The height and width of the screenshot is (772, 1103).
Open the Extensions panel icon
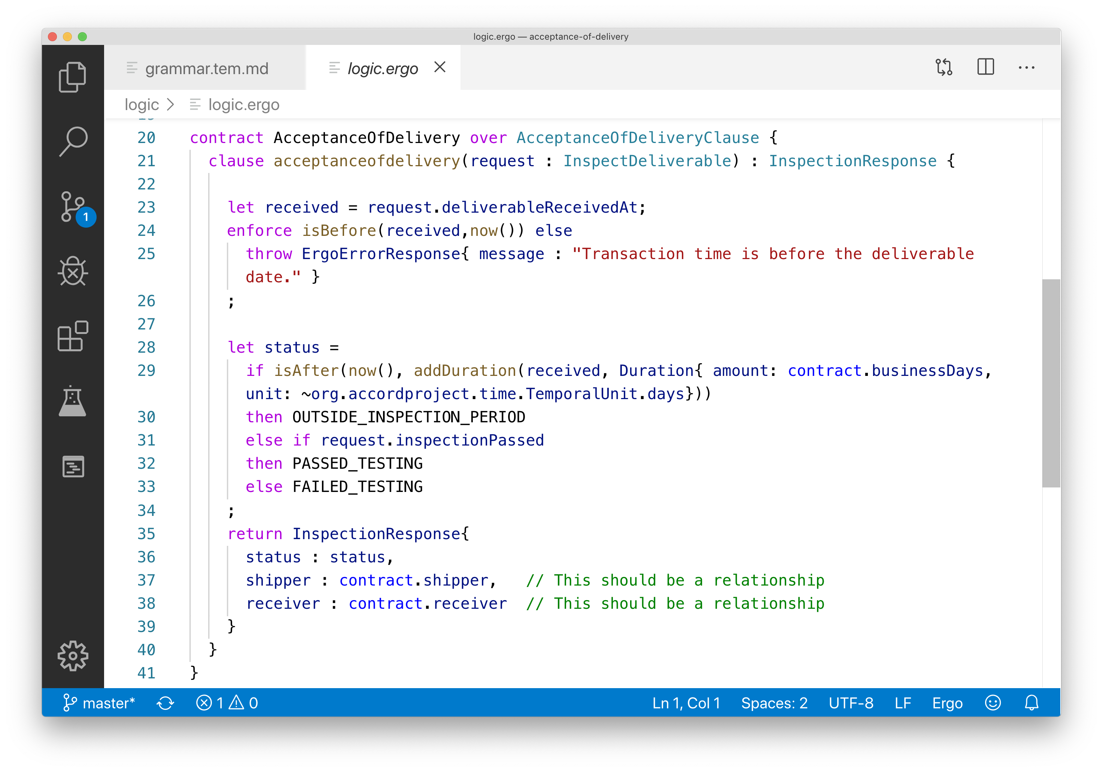pyautogui.click(x=75, y=335)
